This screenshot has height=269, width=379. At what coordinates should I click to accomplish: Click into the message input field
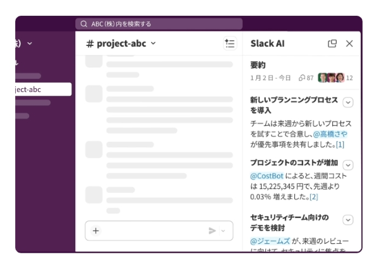tap(152, 231)
